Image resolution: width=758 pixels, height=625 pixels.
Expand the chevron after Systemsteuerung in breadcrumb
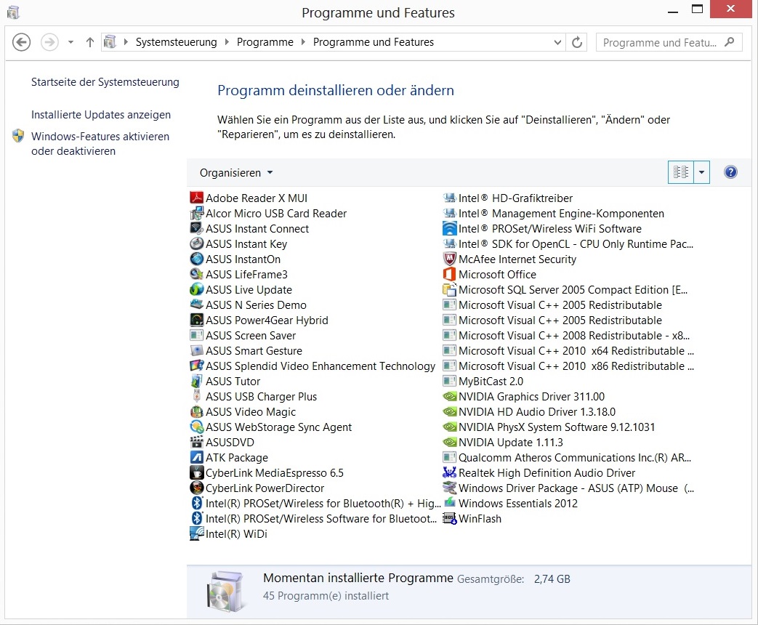227,42
